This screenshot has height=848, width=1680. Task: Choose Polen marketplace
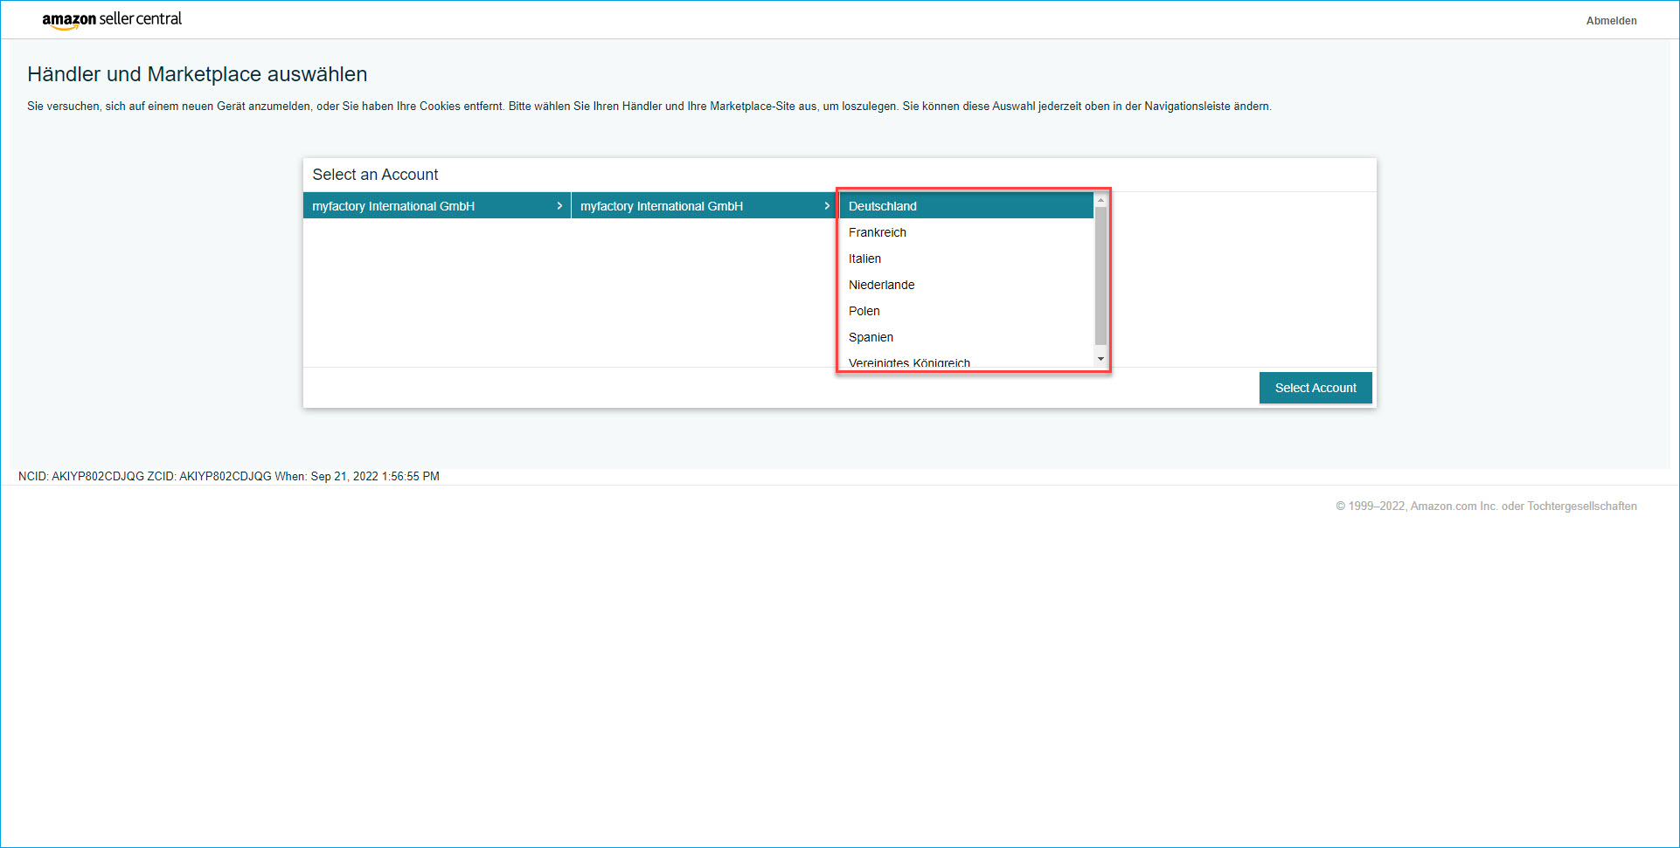(x=967, y=311)
